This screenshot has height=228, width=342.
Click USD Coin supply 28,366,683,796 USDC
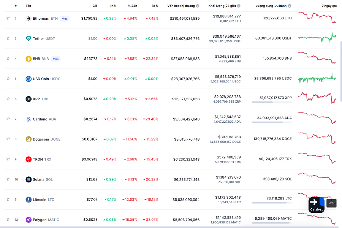pos(273,78)
